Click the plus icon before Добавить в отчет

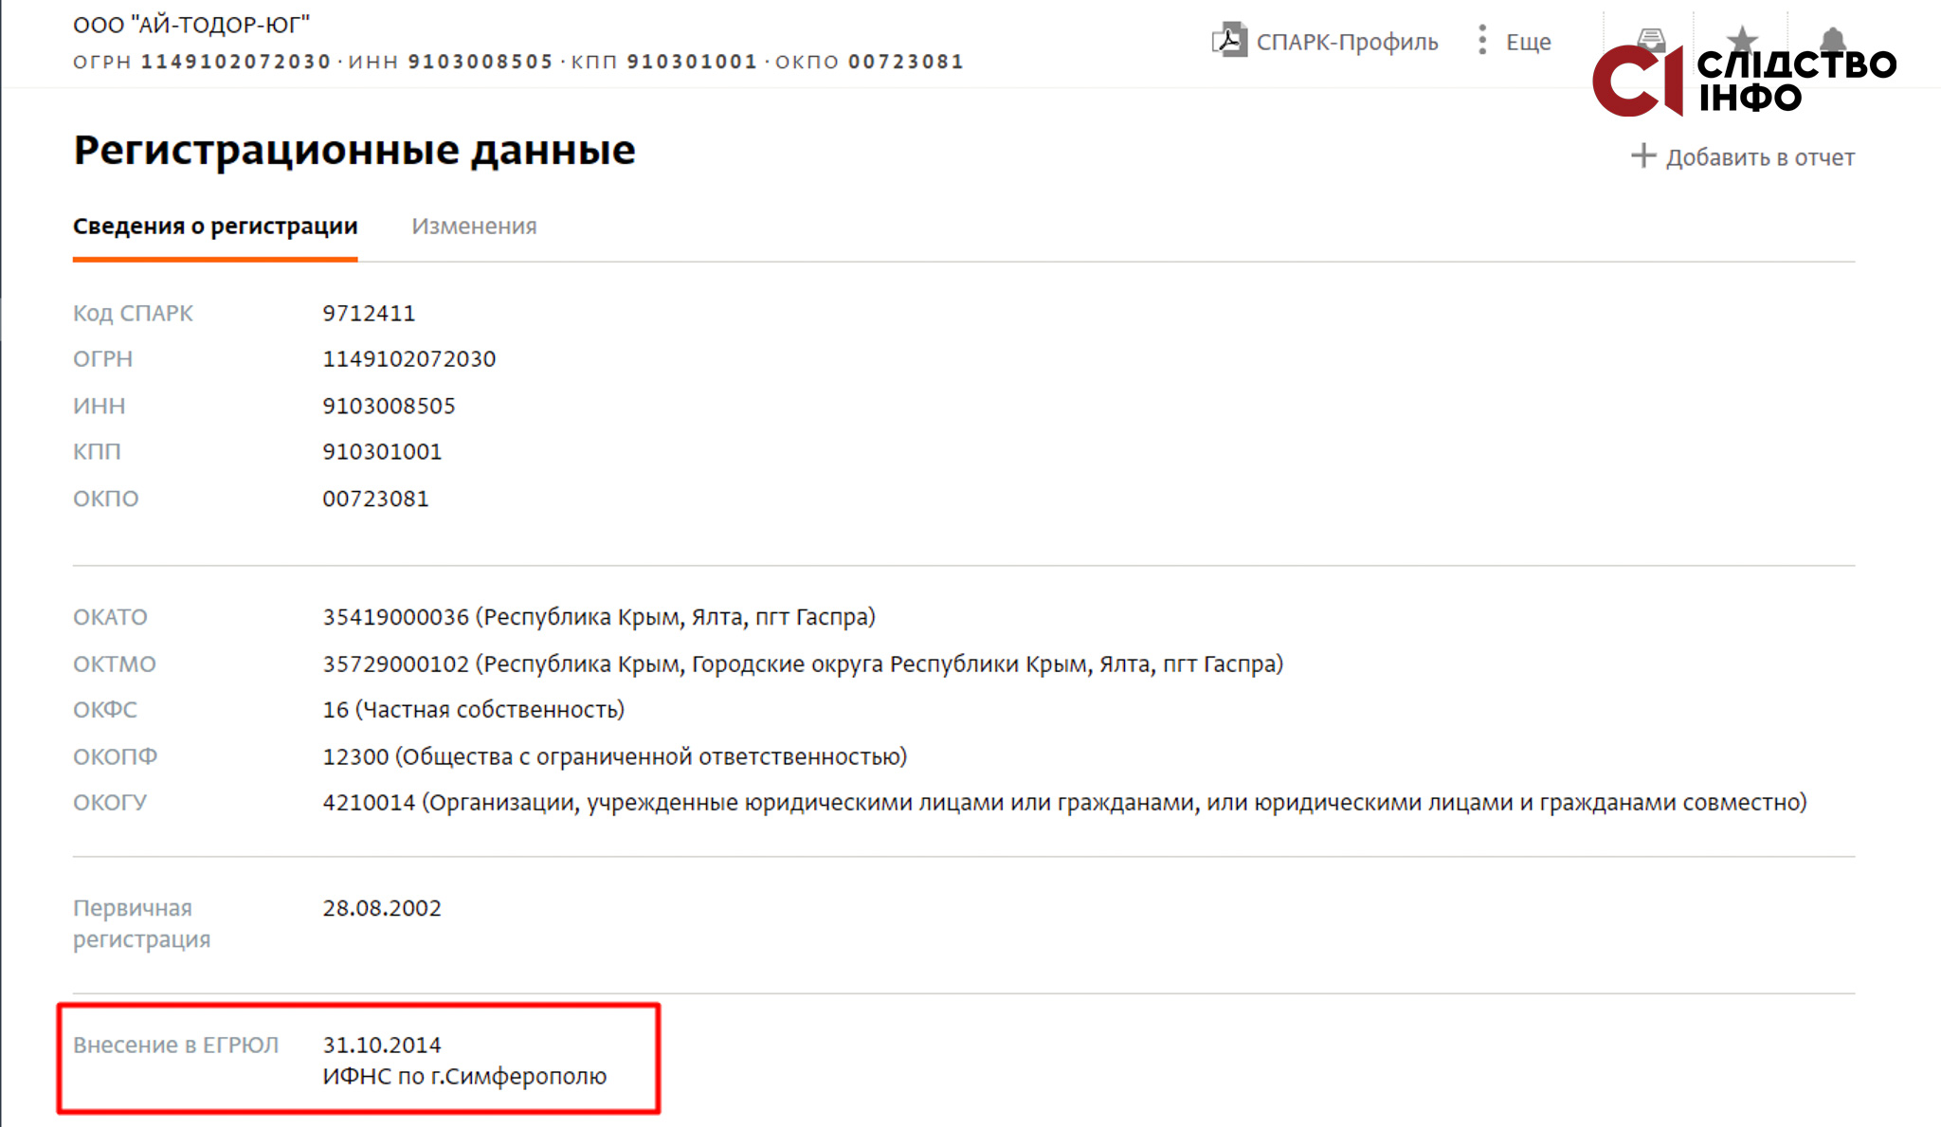point(1642,156)
